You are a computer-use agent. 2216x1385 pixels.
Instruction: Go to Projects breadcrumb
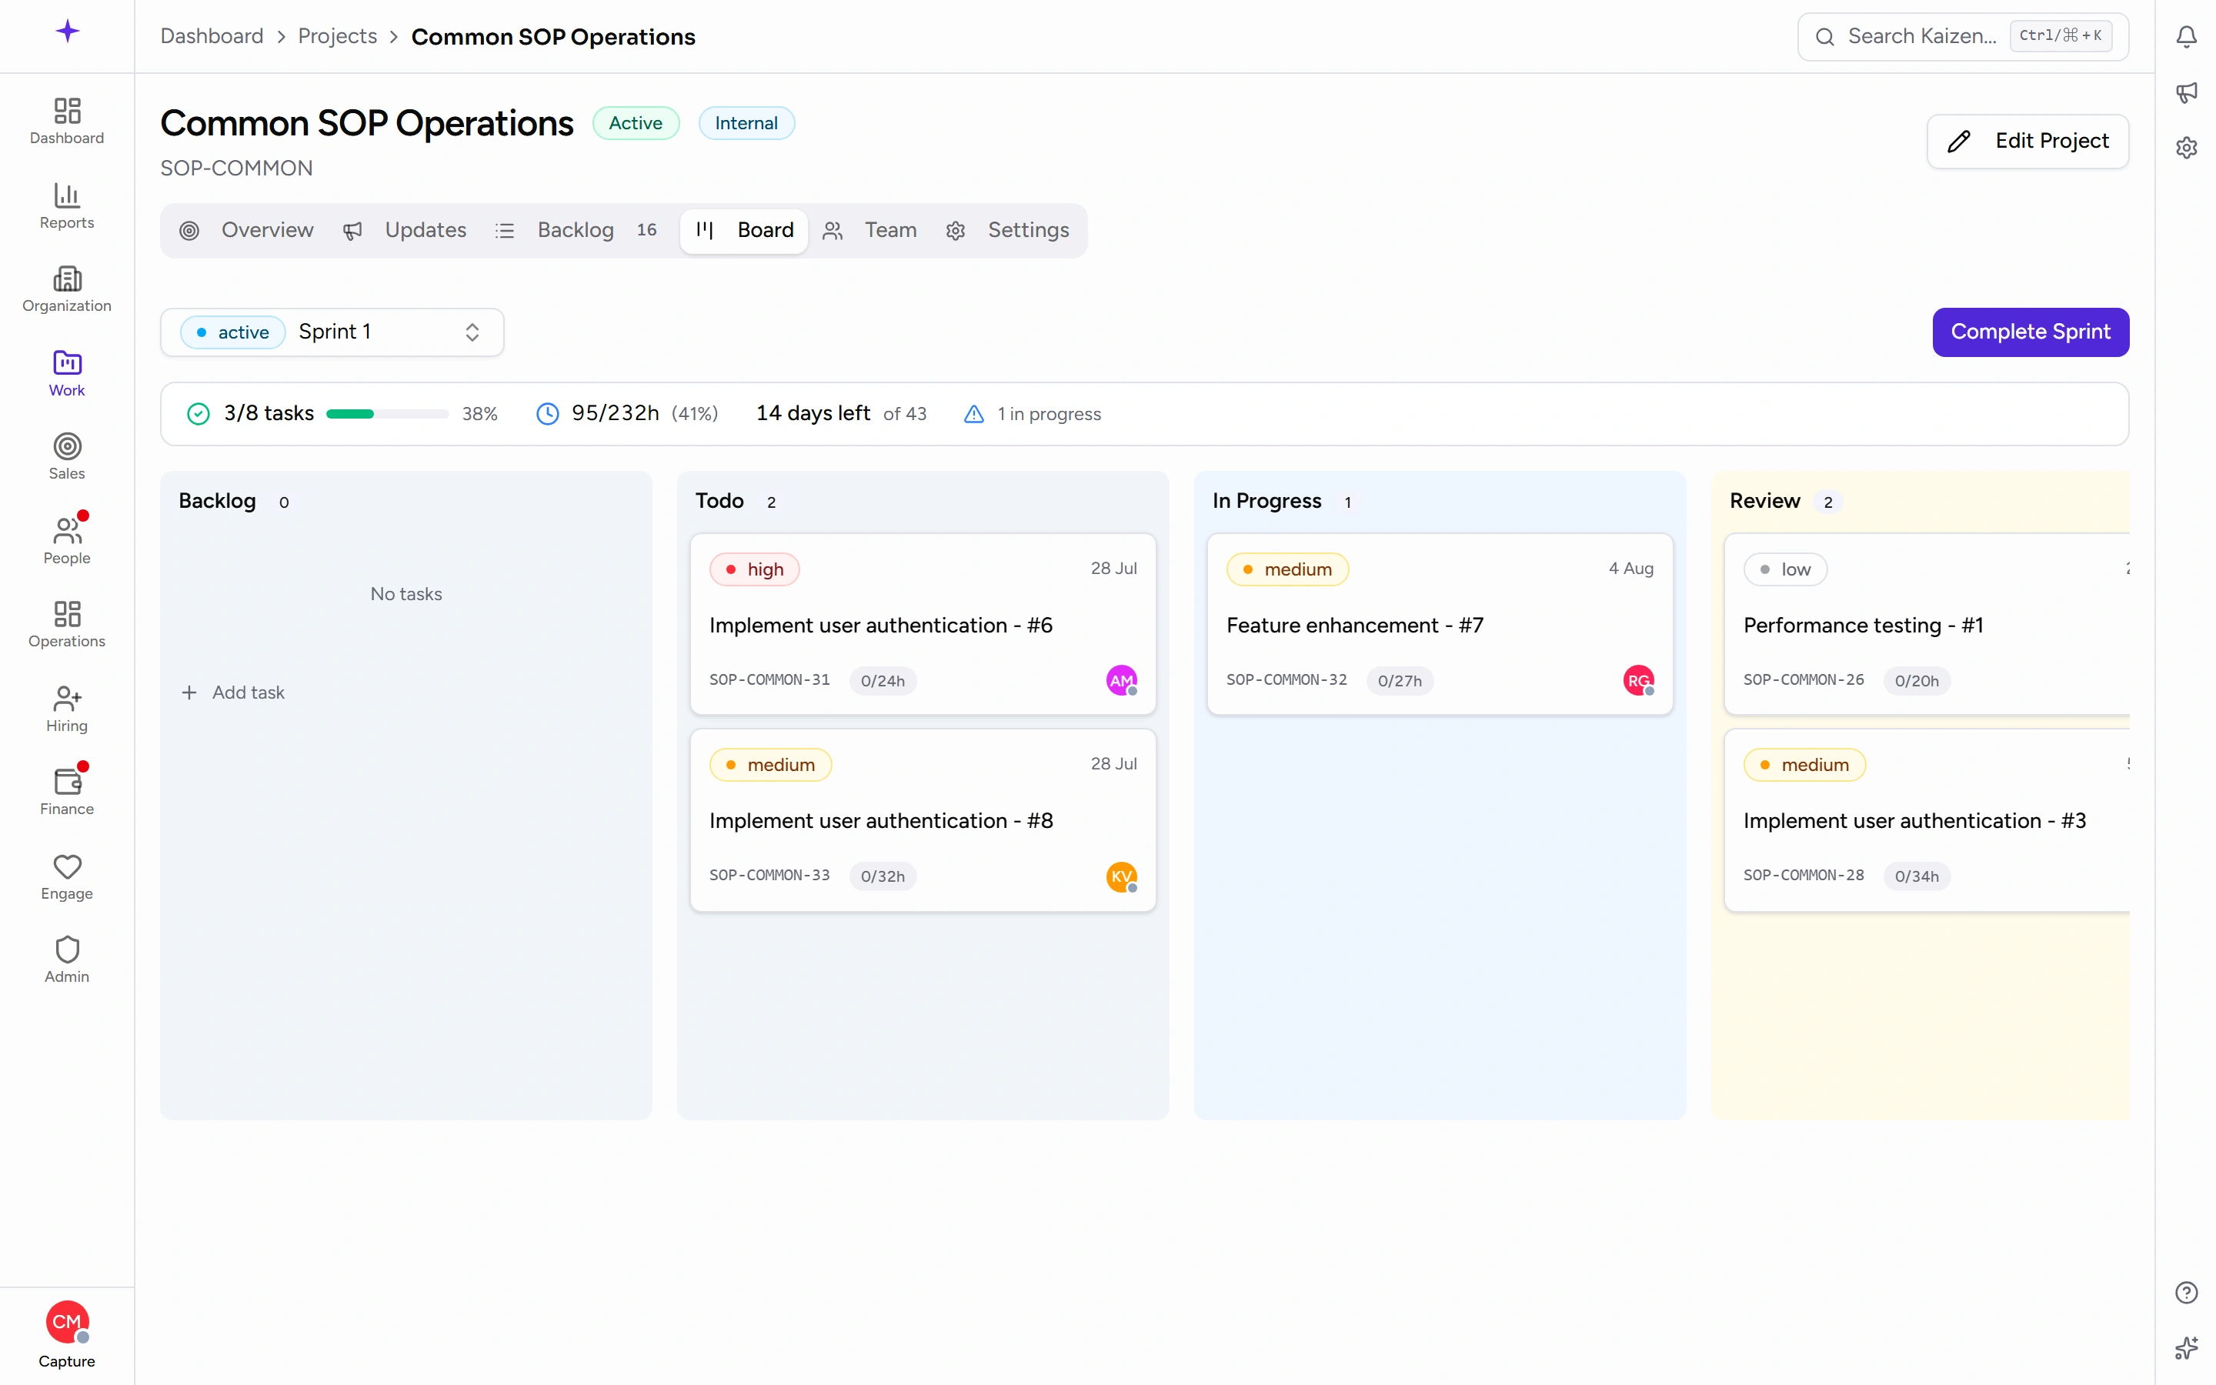click(337, 37)
